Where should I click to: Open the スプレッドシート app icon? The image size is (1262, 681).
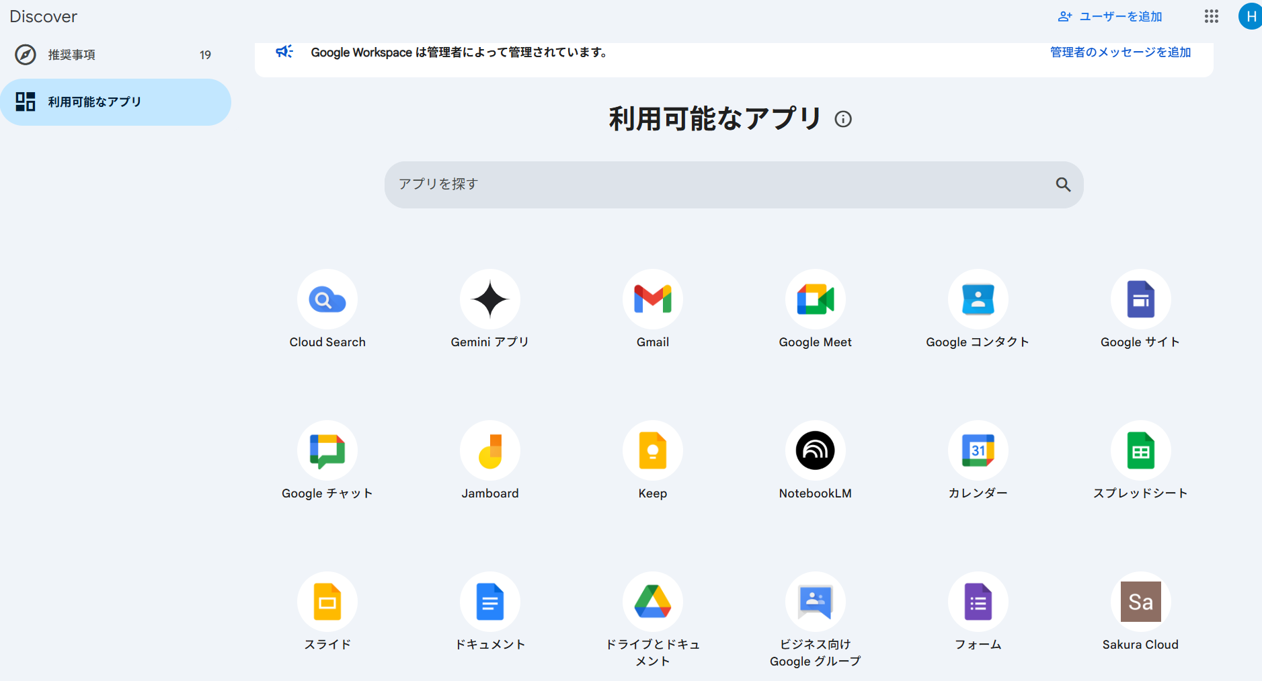[x=1141, y=450]
